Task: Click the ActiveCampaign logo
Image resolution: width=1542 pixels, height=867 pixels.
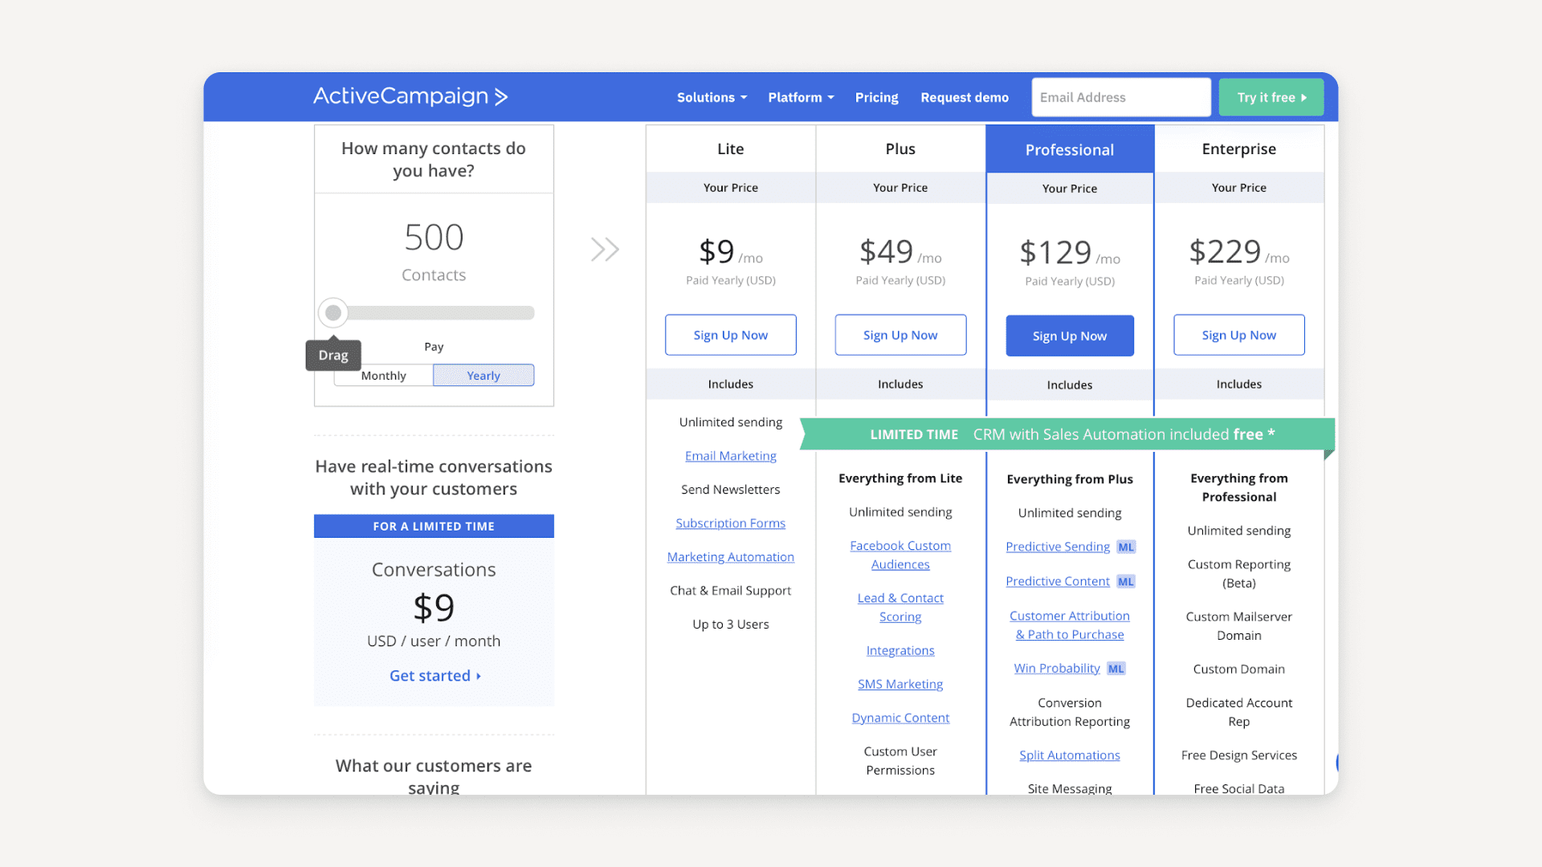Action: (x=410, y=96)
